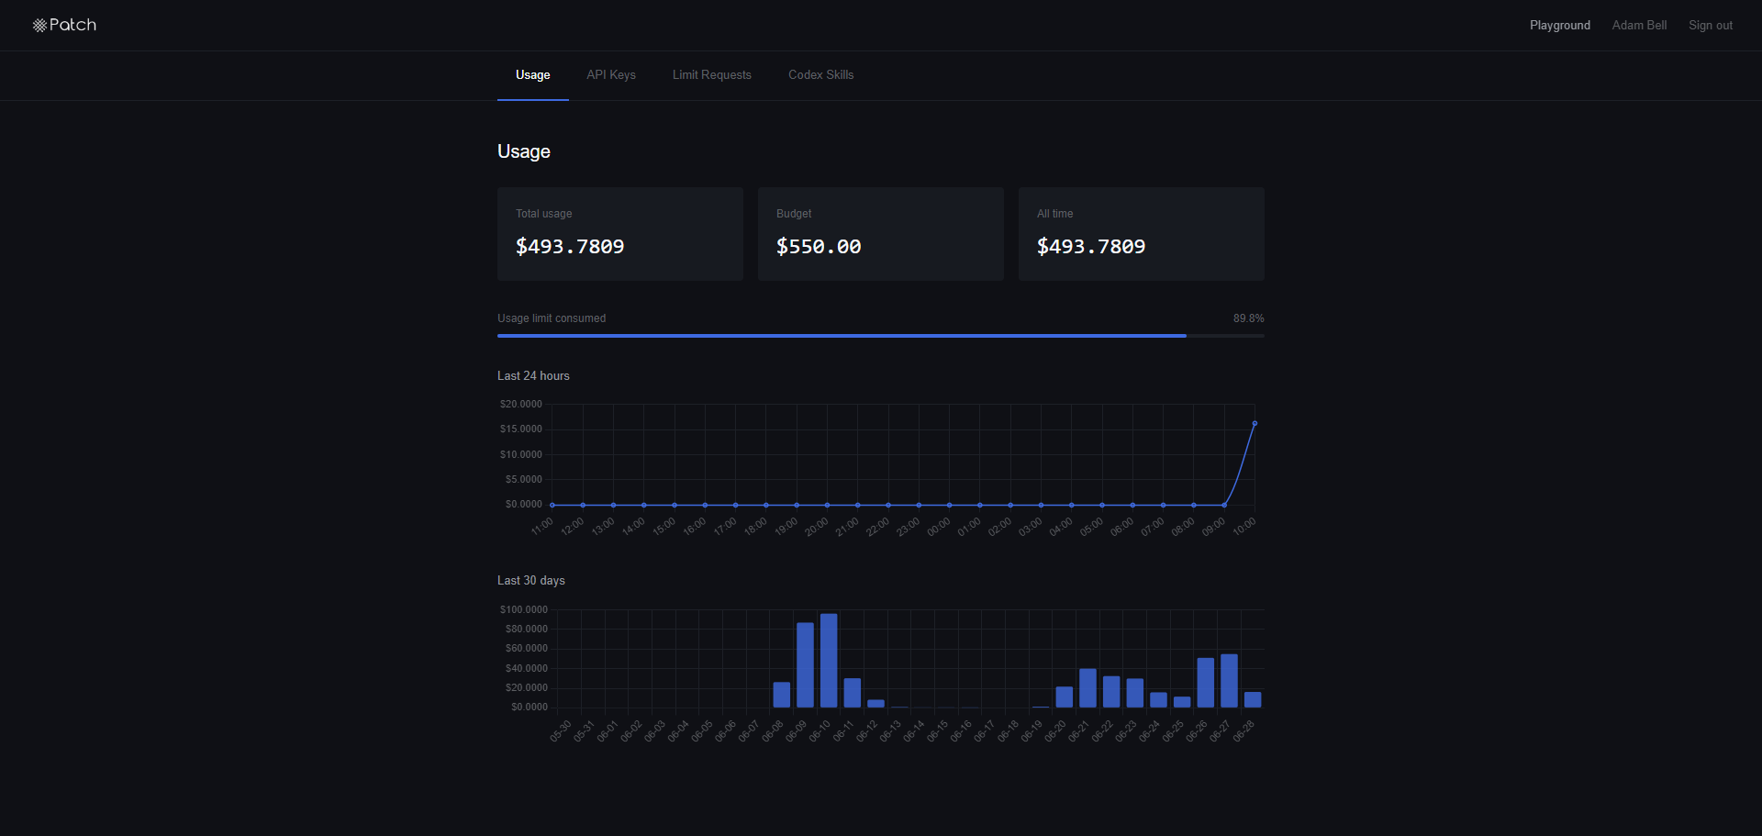Click the 00:00 data point on the 24-hour chart
Image resolution: width=1762 pixels, height=836 pixels.
[949, 505]
